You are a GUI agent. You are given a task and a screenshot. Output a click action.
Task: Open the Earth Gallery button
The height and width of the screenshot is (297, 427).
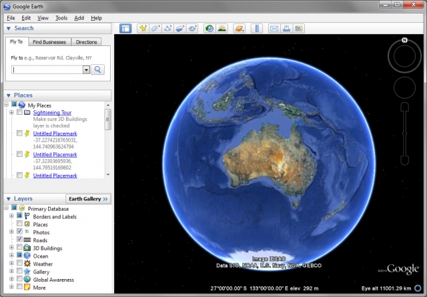pos(88,199)
